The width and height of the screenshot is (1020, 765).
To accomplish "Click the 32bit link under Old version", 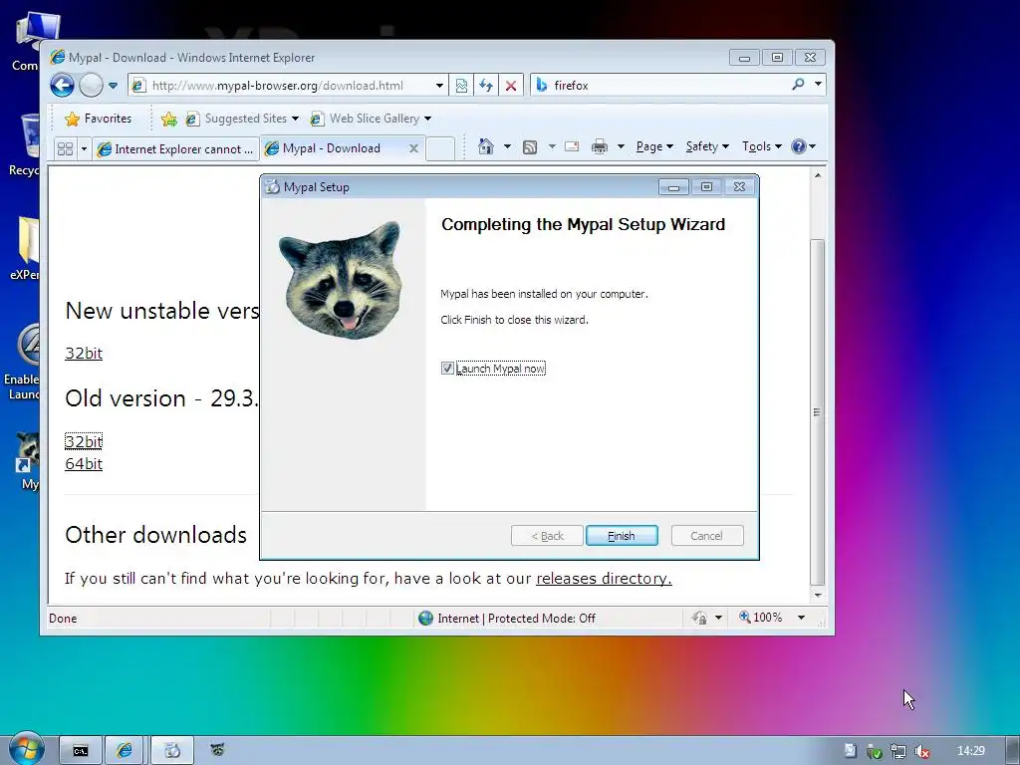I will (x=84, y=441).
